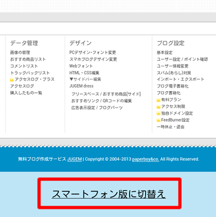The image size is (216, 217).
Task: Open アクセス制限 link
Action: click(173, 106)
